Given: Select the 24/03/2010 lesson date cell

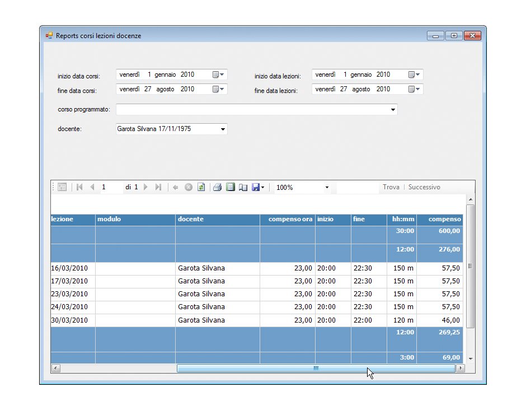Looking at the screenshot, I should click(x=73, y=307).
